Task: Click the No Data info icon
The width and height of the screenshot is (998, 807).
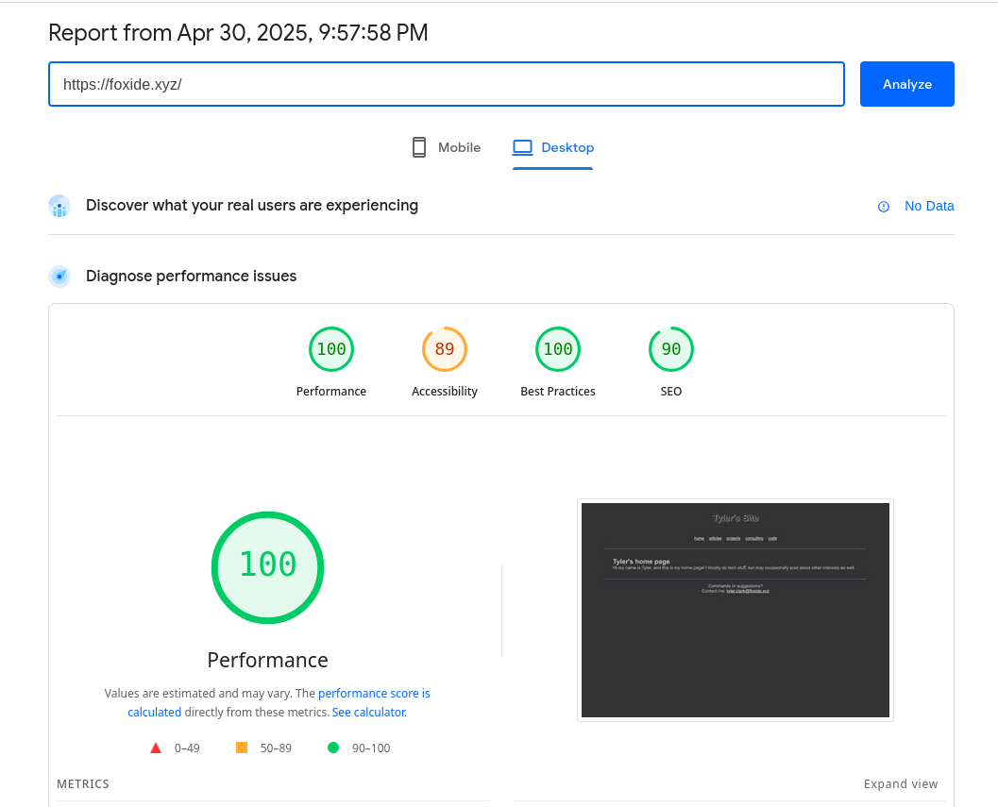Action: point(884,207)
